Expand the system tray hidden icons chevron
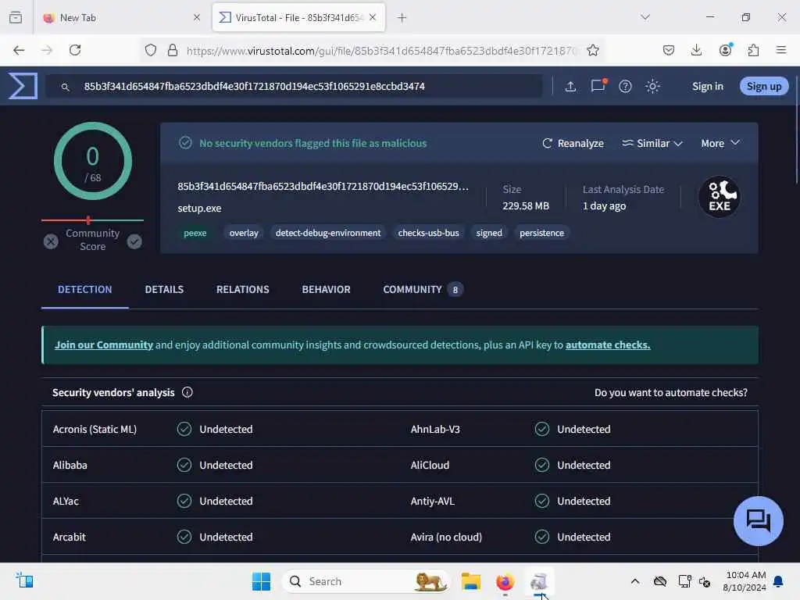 click(x=634, y=581)
